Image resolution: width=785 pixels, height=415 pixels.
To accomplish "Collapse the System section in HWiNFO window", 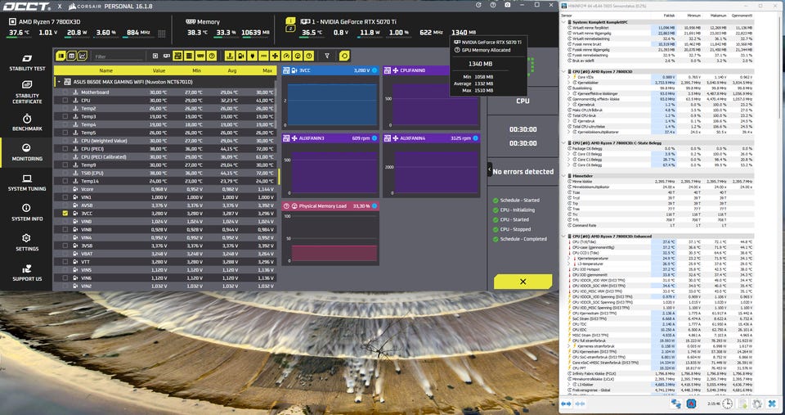I will pos(564,23).
